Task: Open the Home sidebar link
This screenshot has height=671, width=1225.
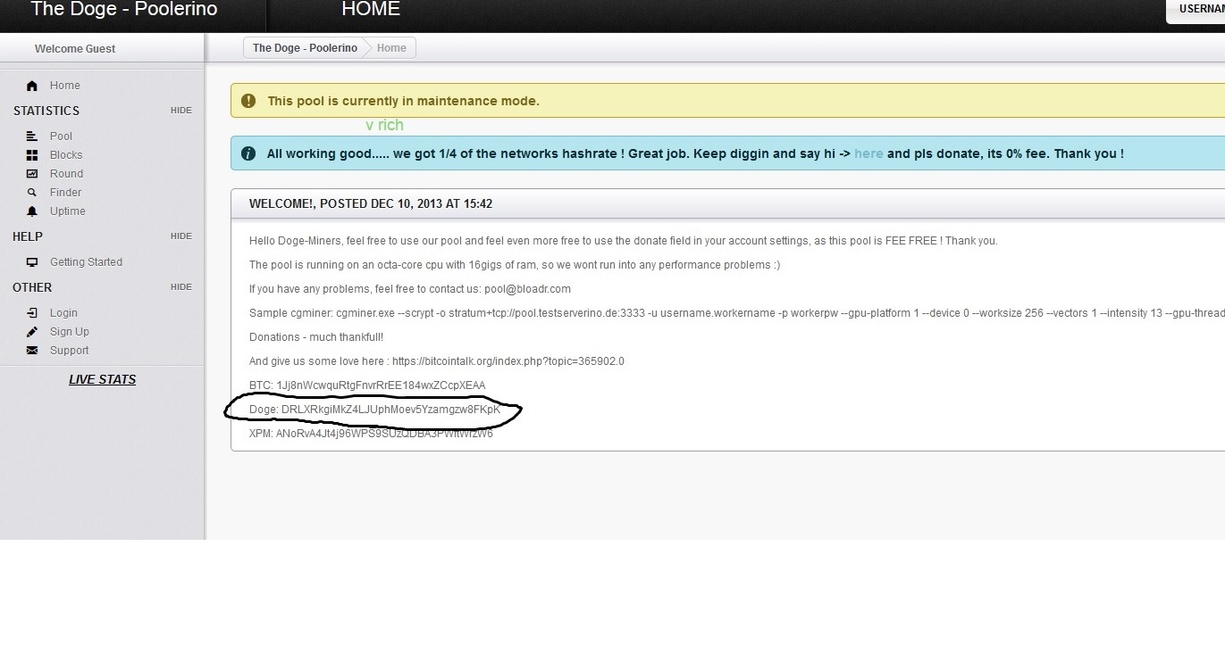Action: [65, 86]
